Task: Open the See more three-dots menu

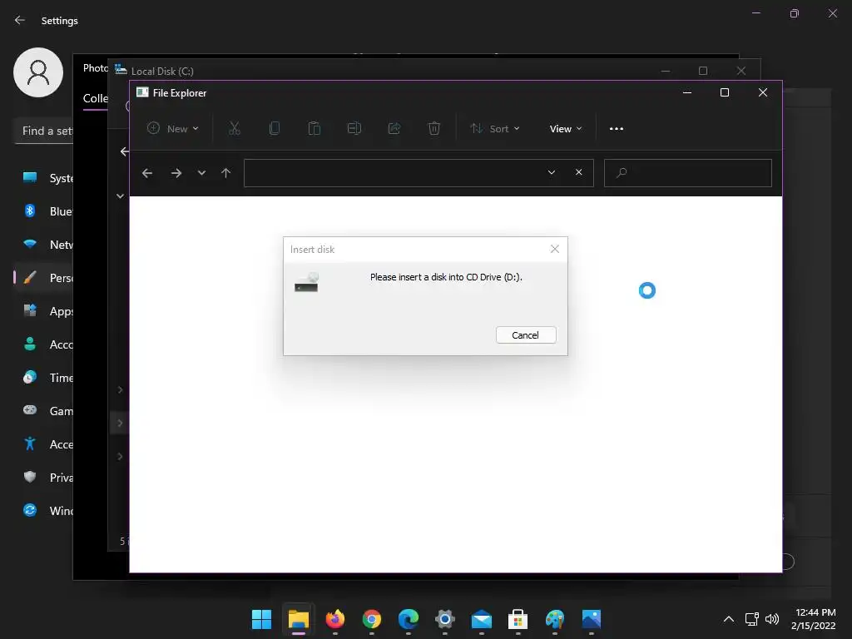Action: click(x=617, y=129)
